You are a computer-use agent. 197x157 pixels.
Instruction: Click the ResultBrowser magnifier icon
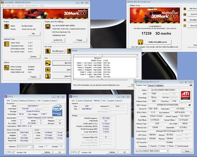[48, 51]
